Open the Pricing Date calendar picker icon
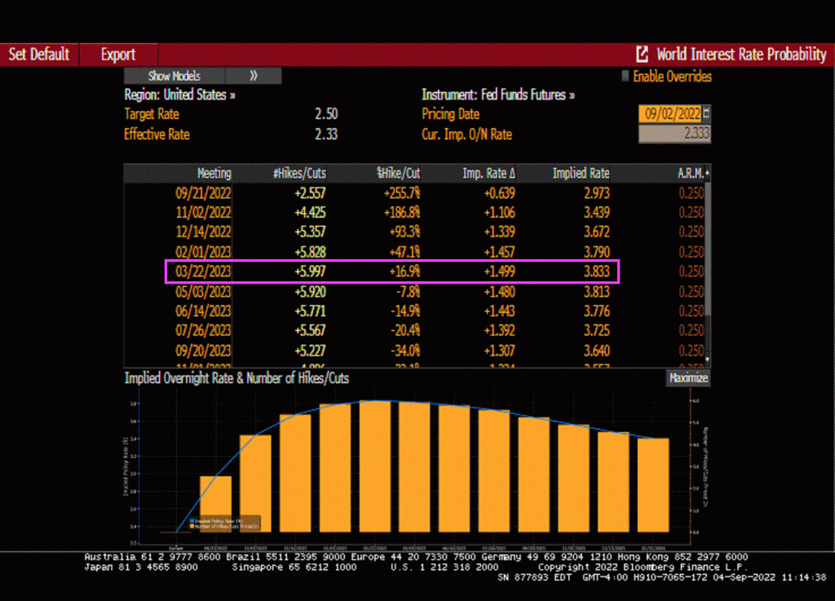Viewport: 835px width, 601px height. [x=706, y=114]
